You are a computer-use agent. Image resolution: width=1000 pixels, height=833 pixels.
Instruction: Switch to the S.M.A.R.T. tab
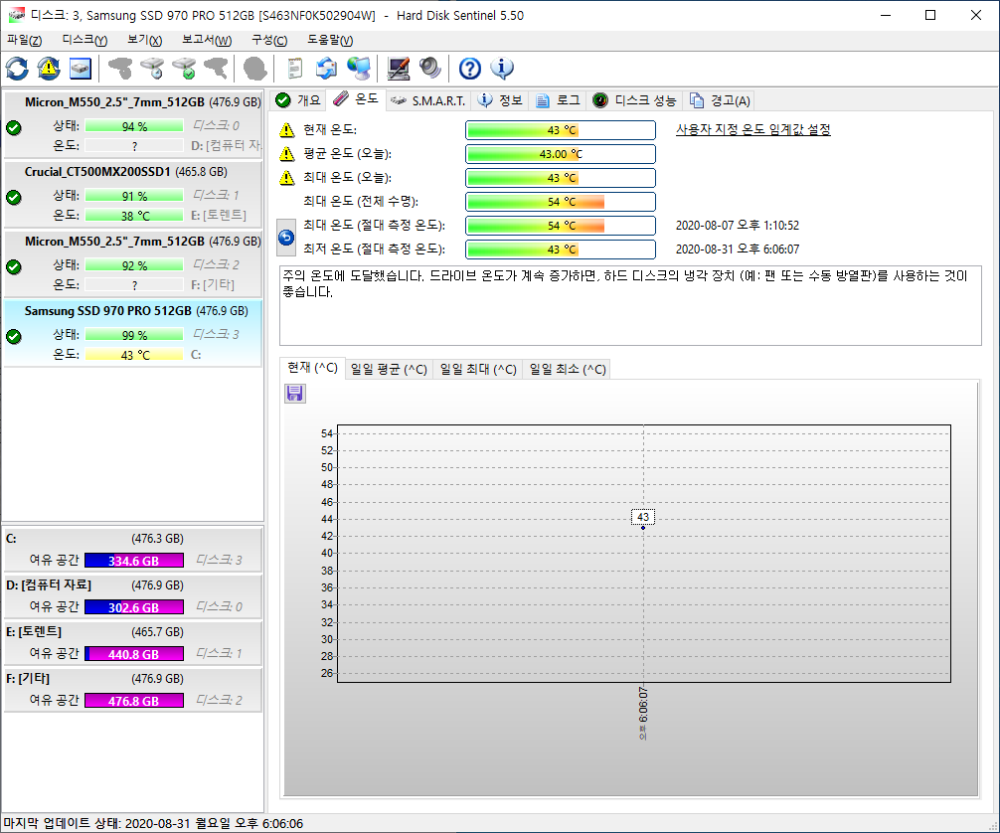pyautogui.click(x=428, y=100)
